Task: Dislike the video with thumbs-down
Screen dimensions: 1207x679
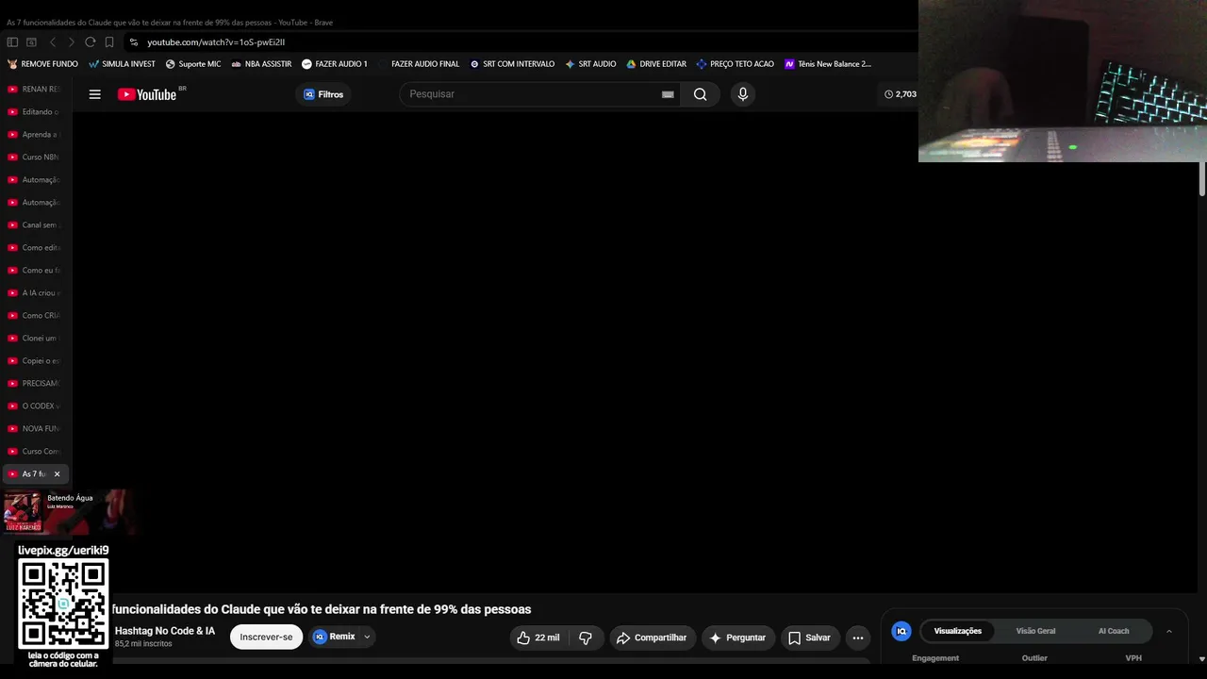Action: (586, 638)
